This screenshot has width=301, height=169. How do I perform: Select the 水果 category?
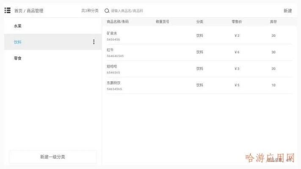[x=18, y=26]
